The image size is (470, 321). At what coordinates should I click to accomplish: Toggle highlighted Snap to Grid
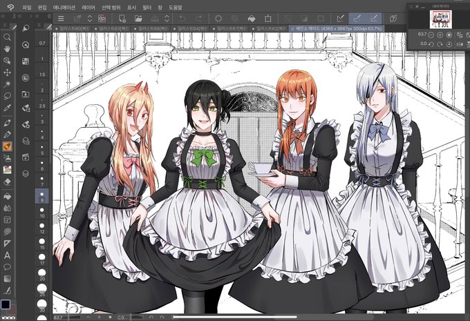point(374,19)
